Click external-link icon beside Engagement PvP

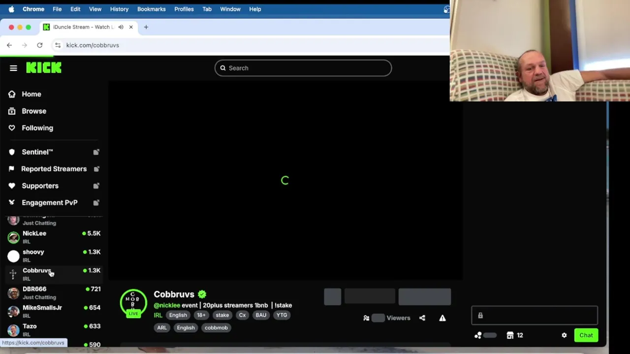click(x=96, y=203)
